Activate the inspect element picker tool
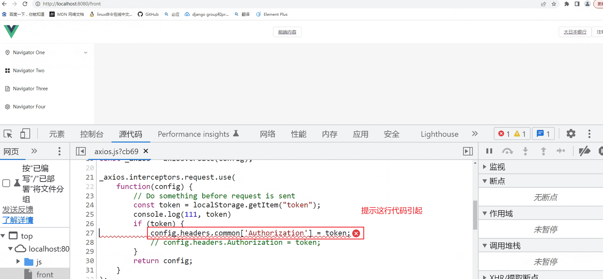 tap(8, 134)
